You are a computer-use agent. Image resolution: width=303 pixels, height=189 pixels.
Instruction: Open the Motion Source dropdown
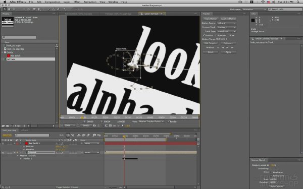226,23
